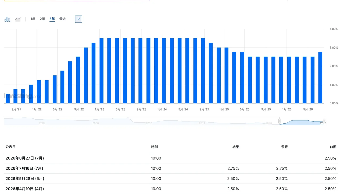This screenshot has height=194, width=344.
Task: Select the 1年 time range
Action: coord(33,19)
